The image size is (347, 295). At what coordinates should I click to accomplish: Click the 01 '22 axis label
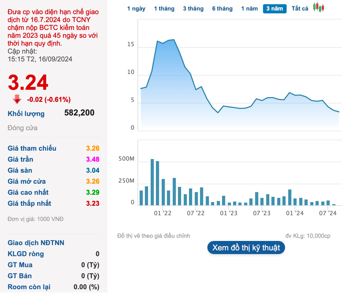pos(162,213)
